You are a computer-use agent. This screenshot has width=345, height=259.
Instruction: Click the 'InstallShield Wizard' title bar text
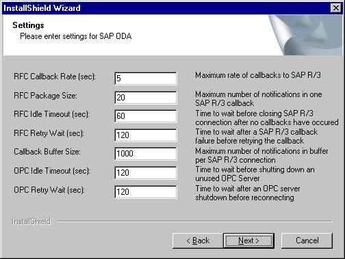(x=42, y=8)
